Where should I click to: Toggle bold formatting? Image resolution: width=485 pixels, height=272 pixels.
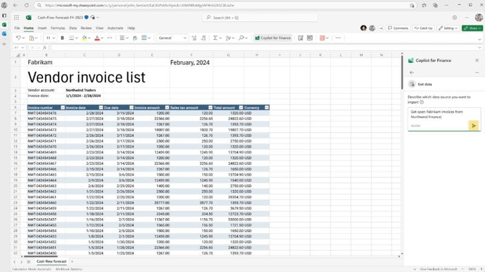(x=62, y=38)
